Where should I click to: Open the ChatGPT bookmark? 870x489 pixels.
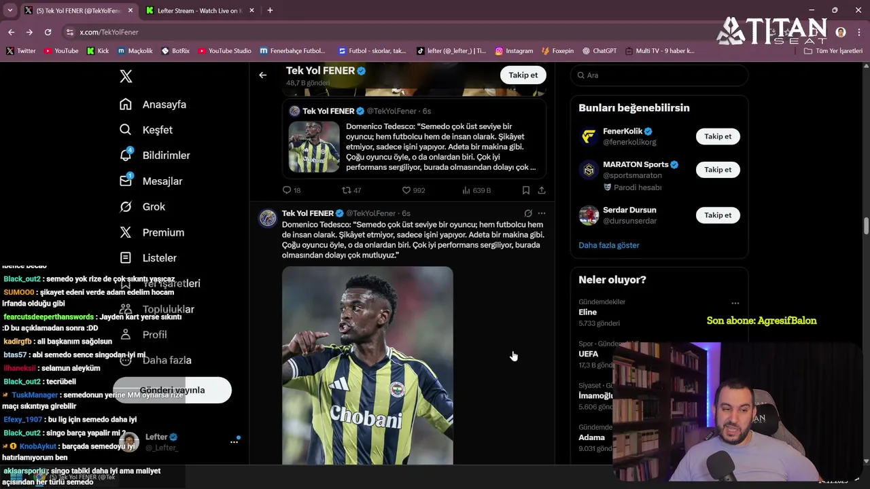coord(599,51)
